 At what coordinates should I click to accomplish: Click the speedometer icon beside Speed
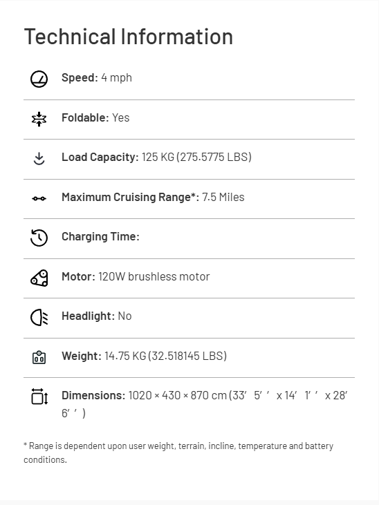(x=39, y=79)
